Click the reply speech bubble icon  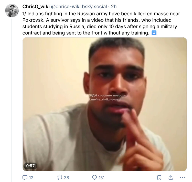25,177
